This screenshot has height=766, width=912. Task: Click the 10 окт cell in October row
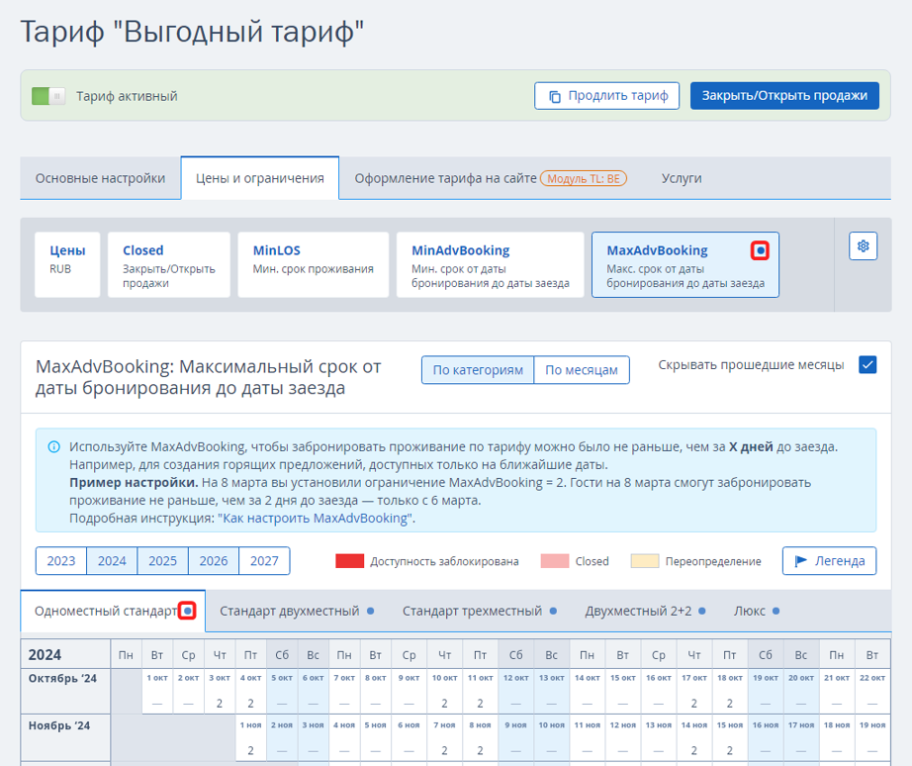click(x=444, y=691)
